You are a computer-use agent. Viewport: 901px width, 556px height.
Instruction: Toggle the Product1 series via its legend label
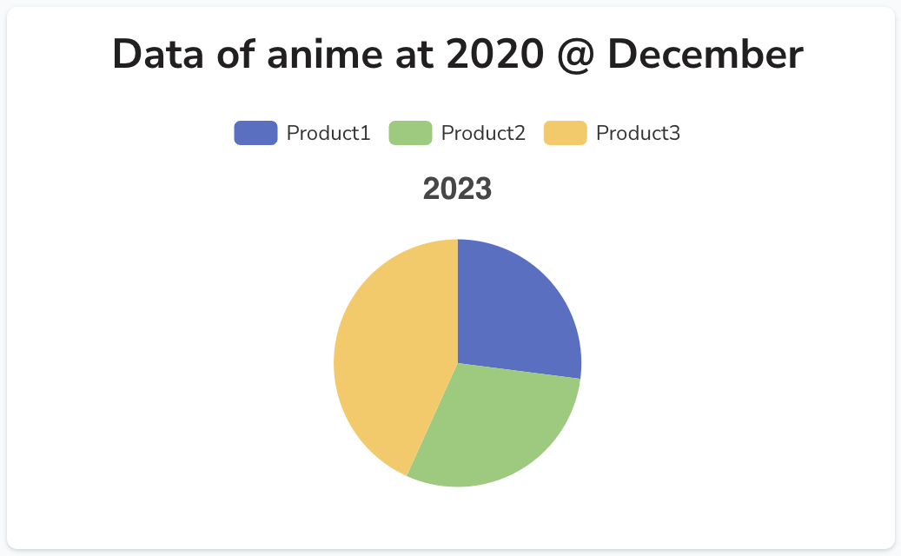click(328, 133)
